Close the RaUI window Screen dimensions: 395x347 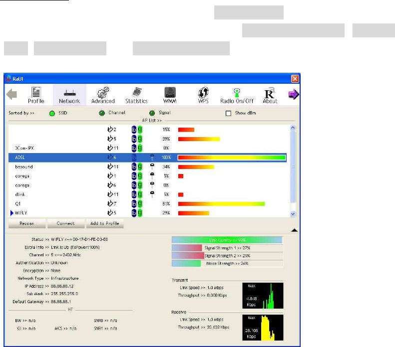(x=295, y=79)
